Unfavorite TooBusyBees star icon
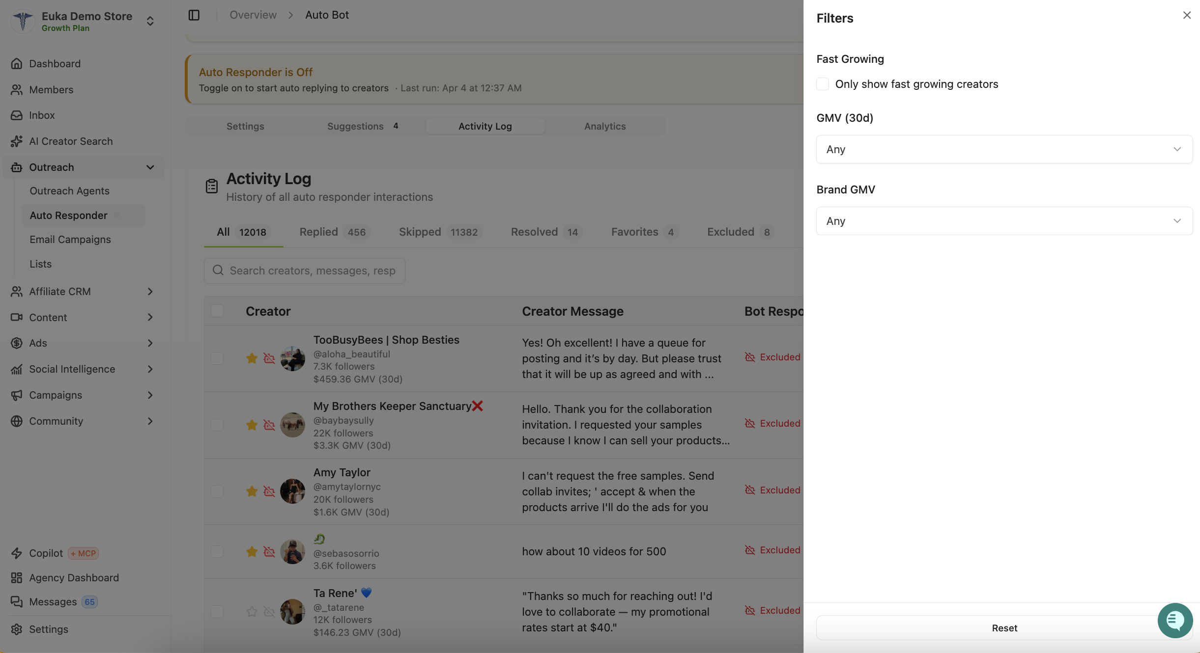This screenshot has height=653, width=1200. (252, 358)
